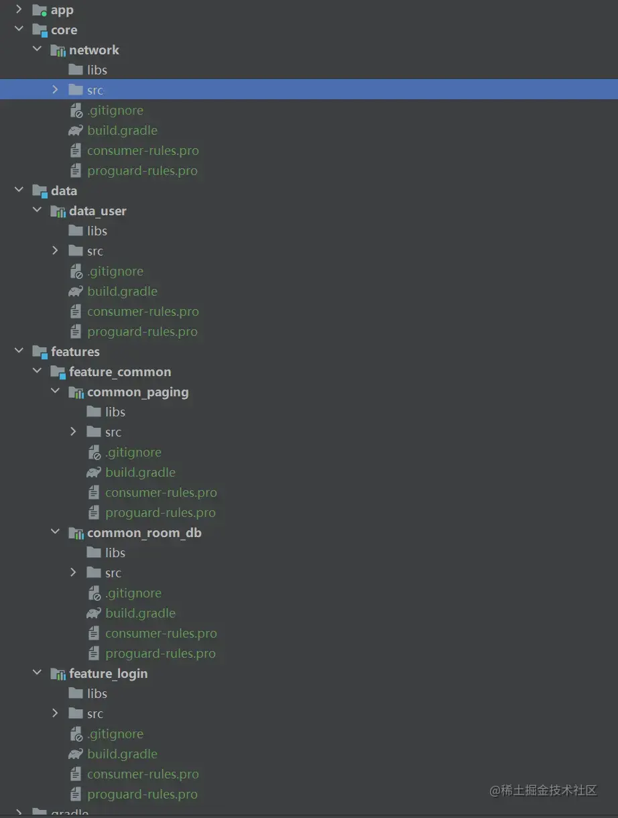Viewport: 618px width, 818px height.
Task: Expand the src folder under common_paging
Action: coord(73,432)
